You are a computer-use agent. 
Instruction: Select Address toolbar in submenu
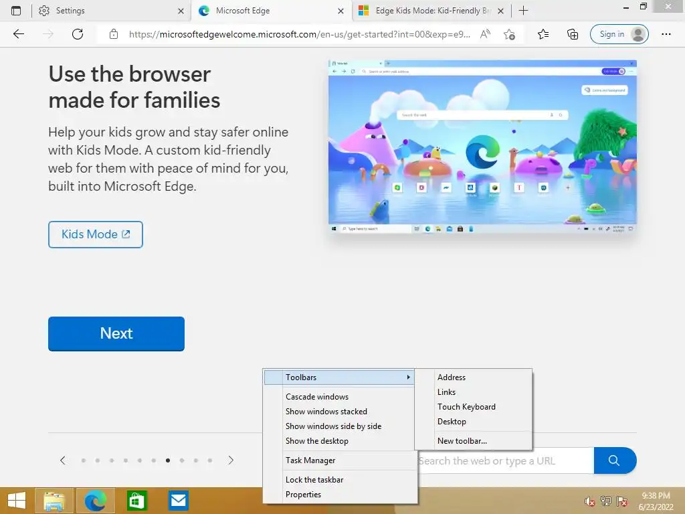click(474, 377)
